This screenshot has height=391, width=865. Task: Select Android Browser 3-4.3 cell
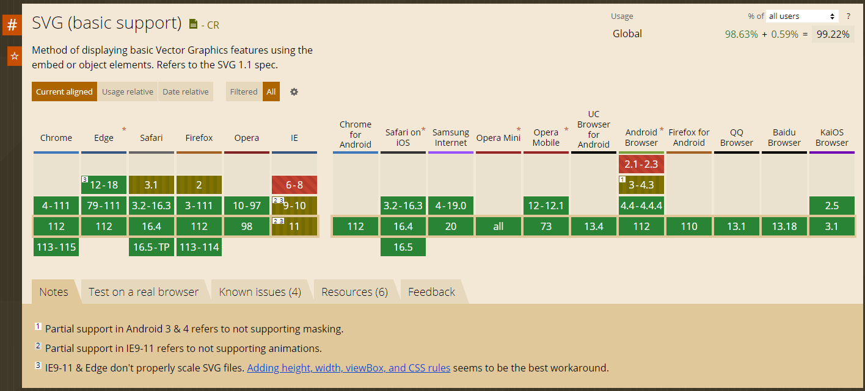coord(641,185)
